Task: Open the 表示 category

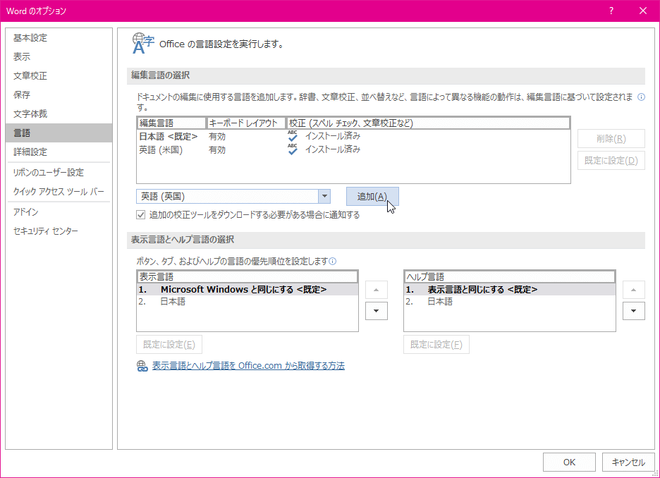Action: coord(59,57)
